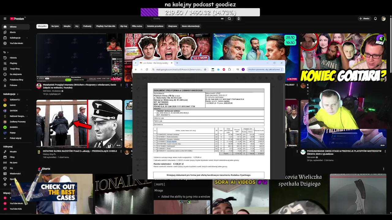Expand the Subskrypcje section header chevron
This screenshot has width=392, height=220.
[x=18, y=94]
